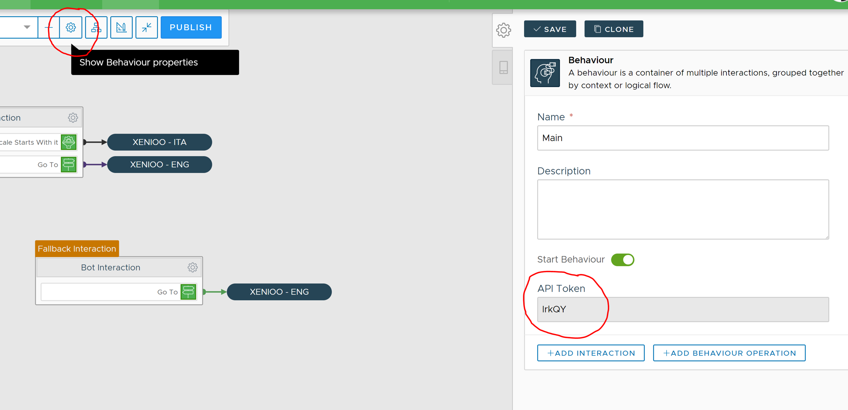Click the plus icon in the toolbar

(x=49, y=28)
